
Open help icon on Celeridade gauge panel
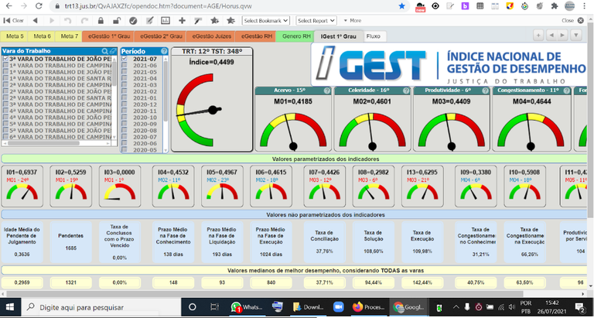406,91
